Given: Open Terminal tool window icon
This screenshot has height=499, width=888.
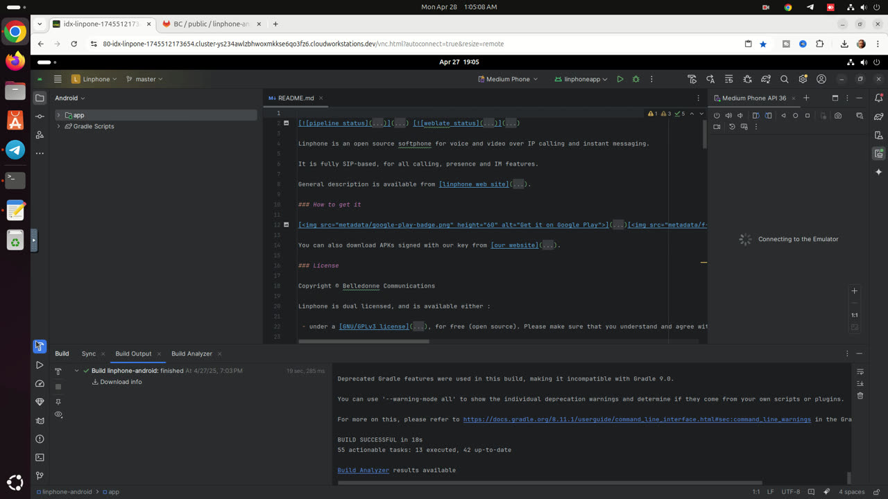Looking at the screenshot, I should click(40, 457).
